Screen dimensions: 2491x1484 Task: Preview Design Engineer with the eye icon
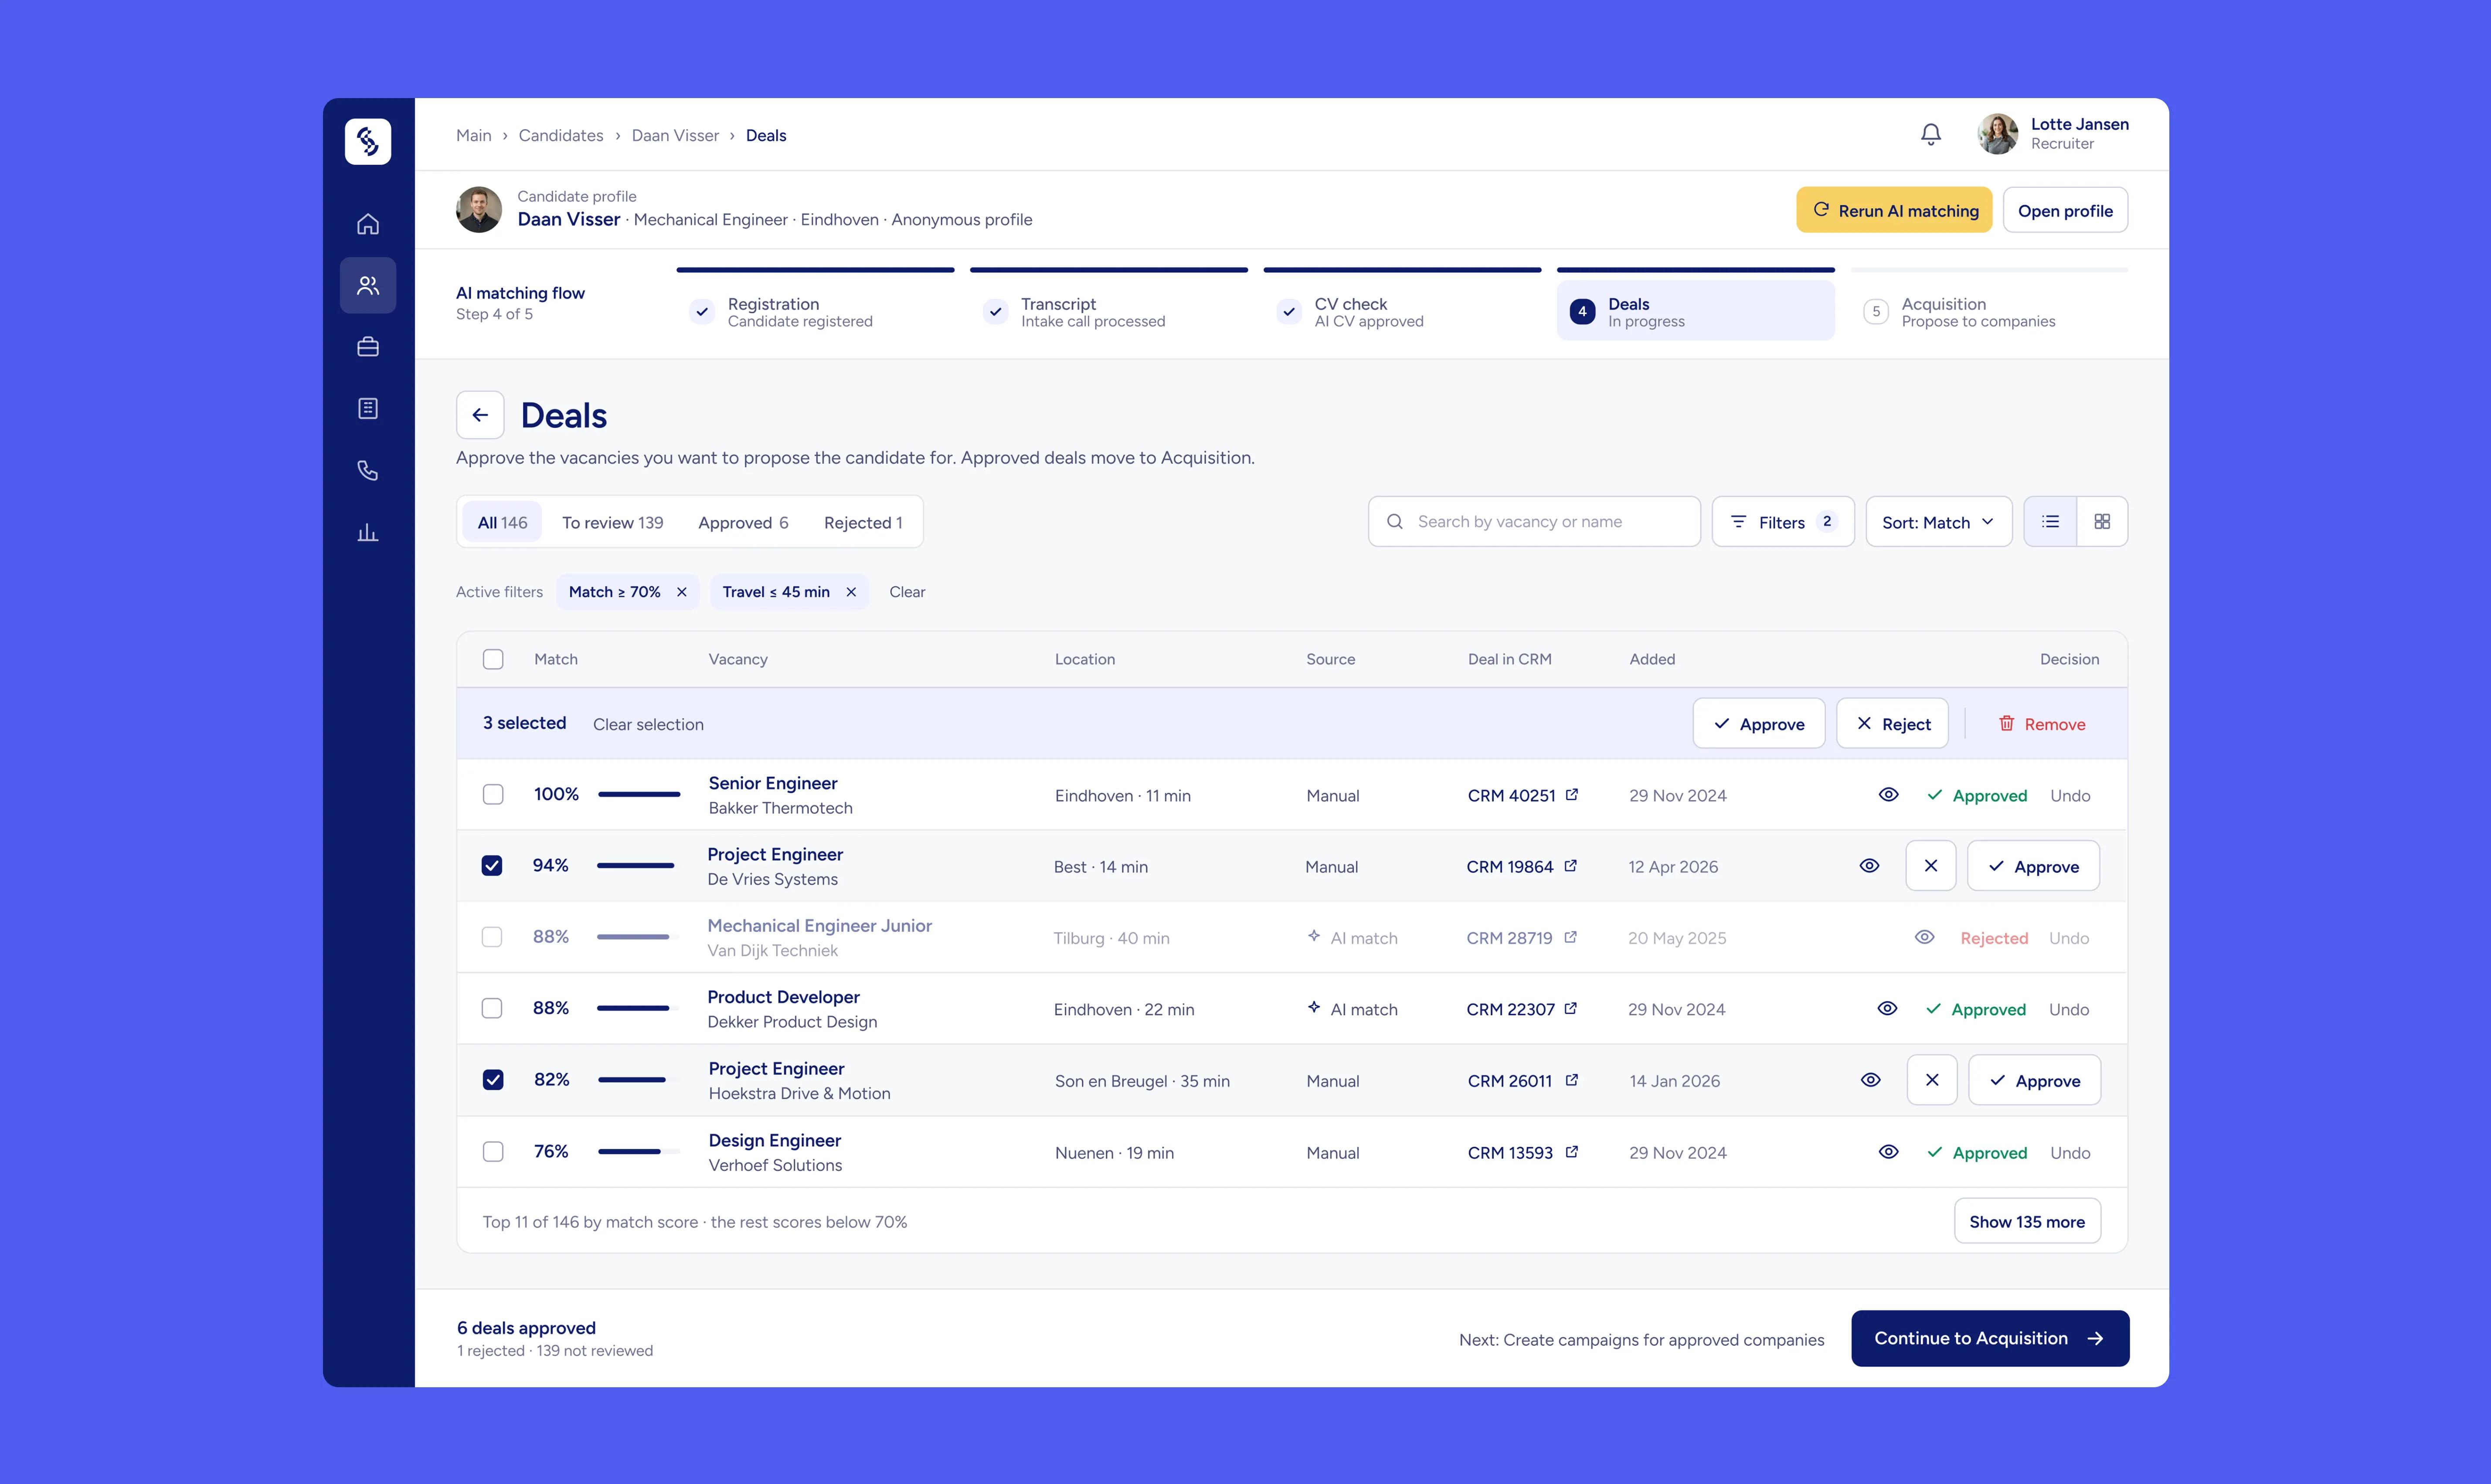pos(1888,1152)
